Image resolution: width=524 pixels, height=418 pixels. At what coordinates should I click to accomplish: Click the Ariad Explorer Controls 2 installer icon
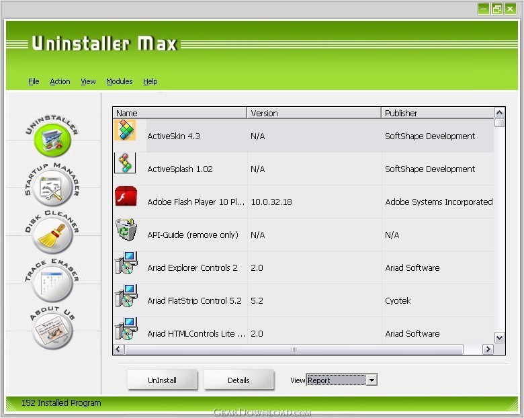126,263
